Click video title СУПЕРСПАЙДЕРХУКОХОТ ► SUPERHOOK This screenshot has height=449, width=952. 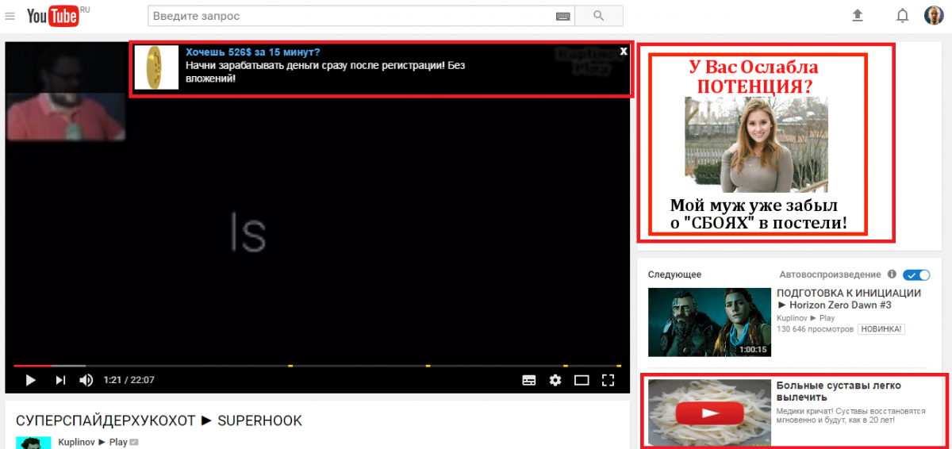[x=159, y=420]
